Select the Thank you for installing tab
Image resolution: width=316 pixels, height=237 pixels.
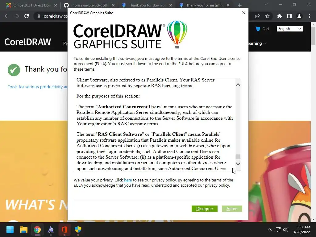point(204,5)
